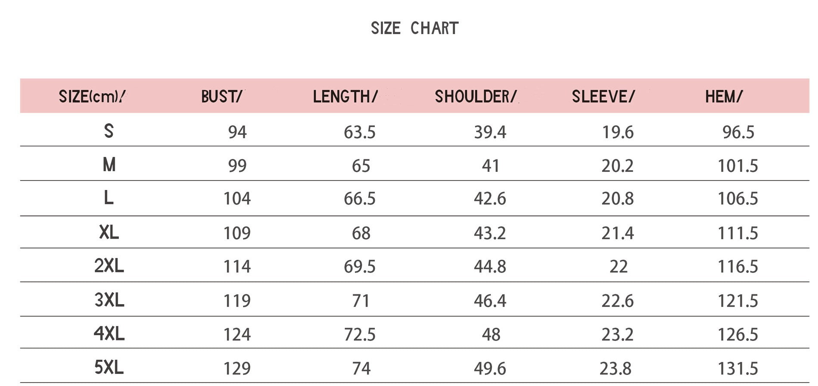The height and width of the screenshot is (386, 818).
Task: Click bust value 104 for size L
Action: (x=237, y=199)
